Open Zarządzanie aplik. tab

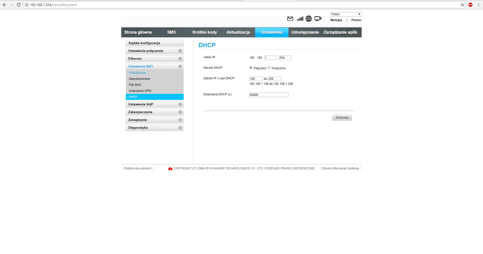[x=341, y=32]
